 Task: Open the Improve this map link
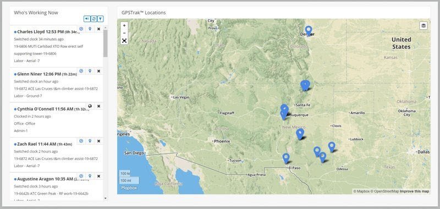click(x=415, y=191)
